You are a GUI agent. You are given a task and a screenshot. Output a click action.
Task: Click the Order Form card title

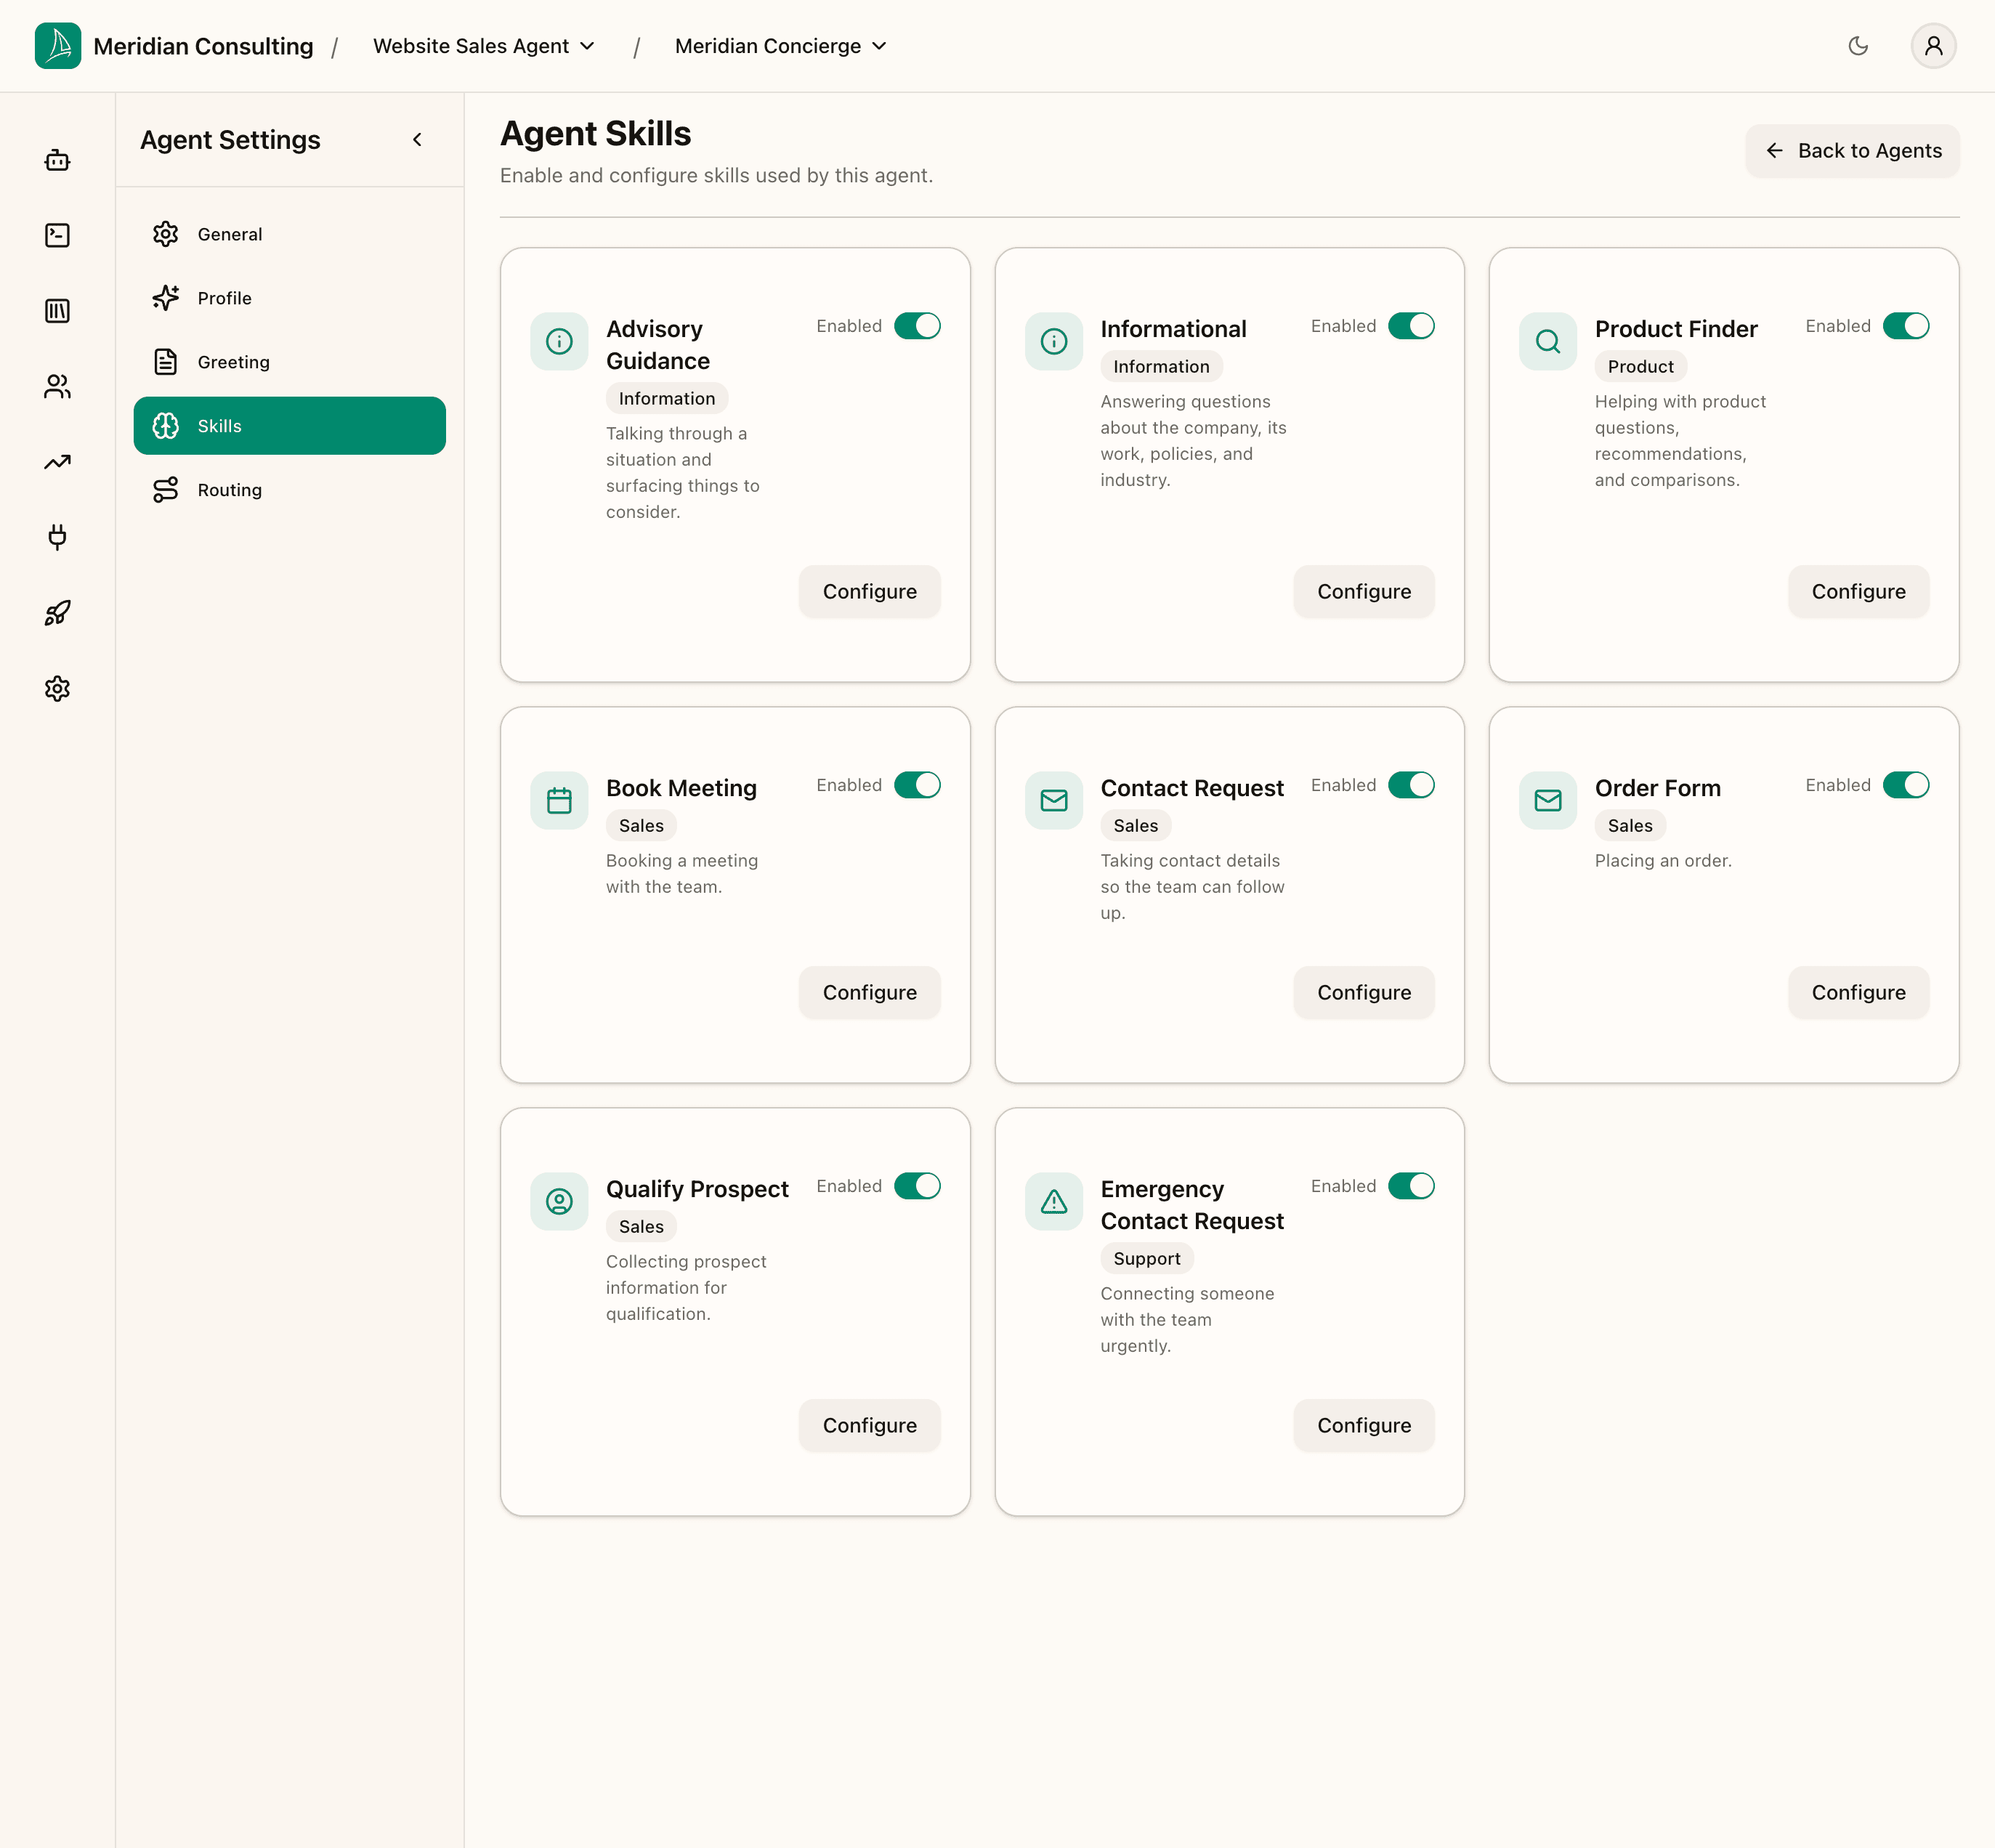click(x=1657, y=789)
